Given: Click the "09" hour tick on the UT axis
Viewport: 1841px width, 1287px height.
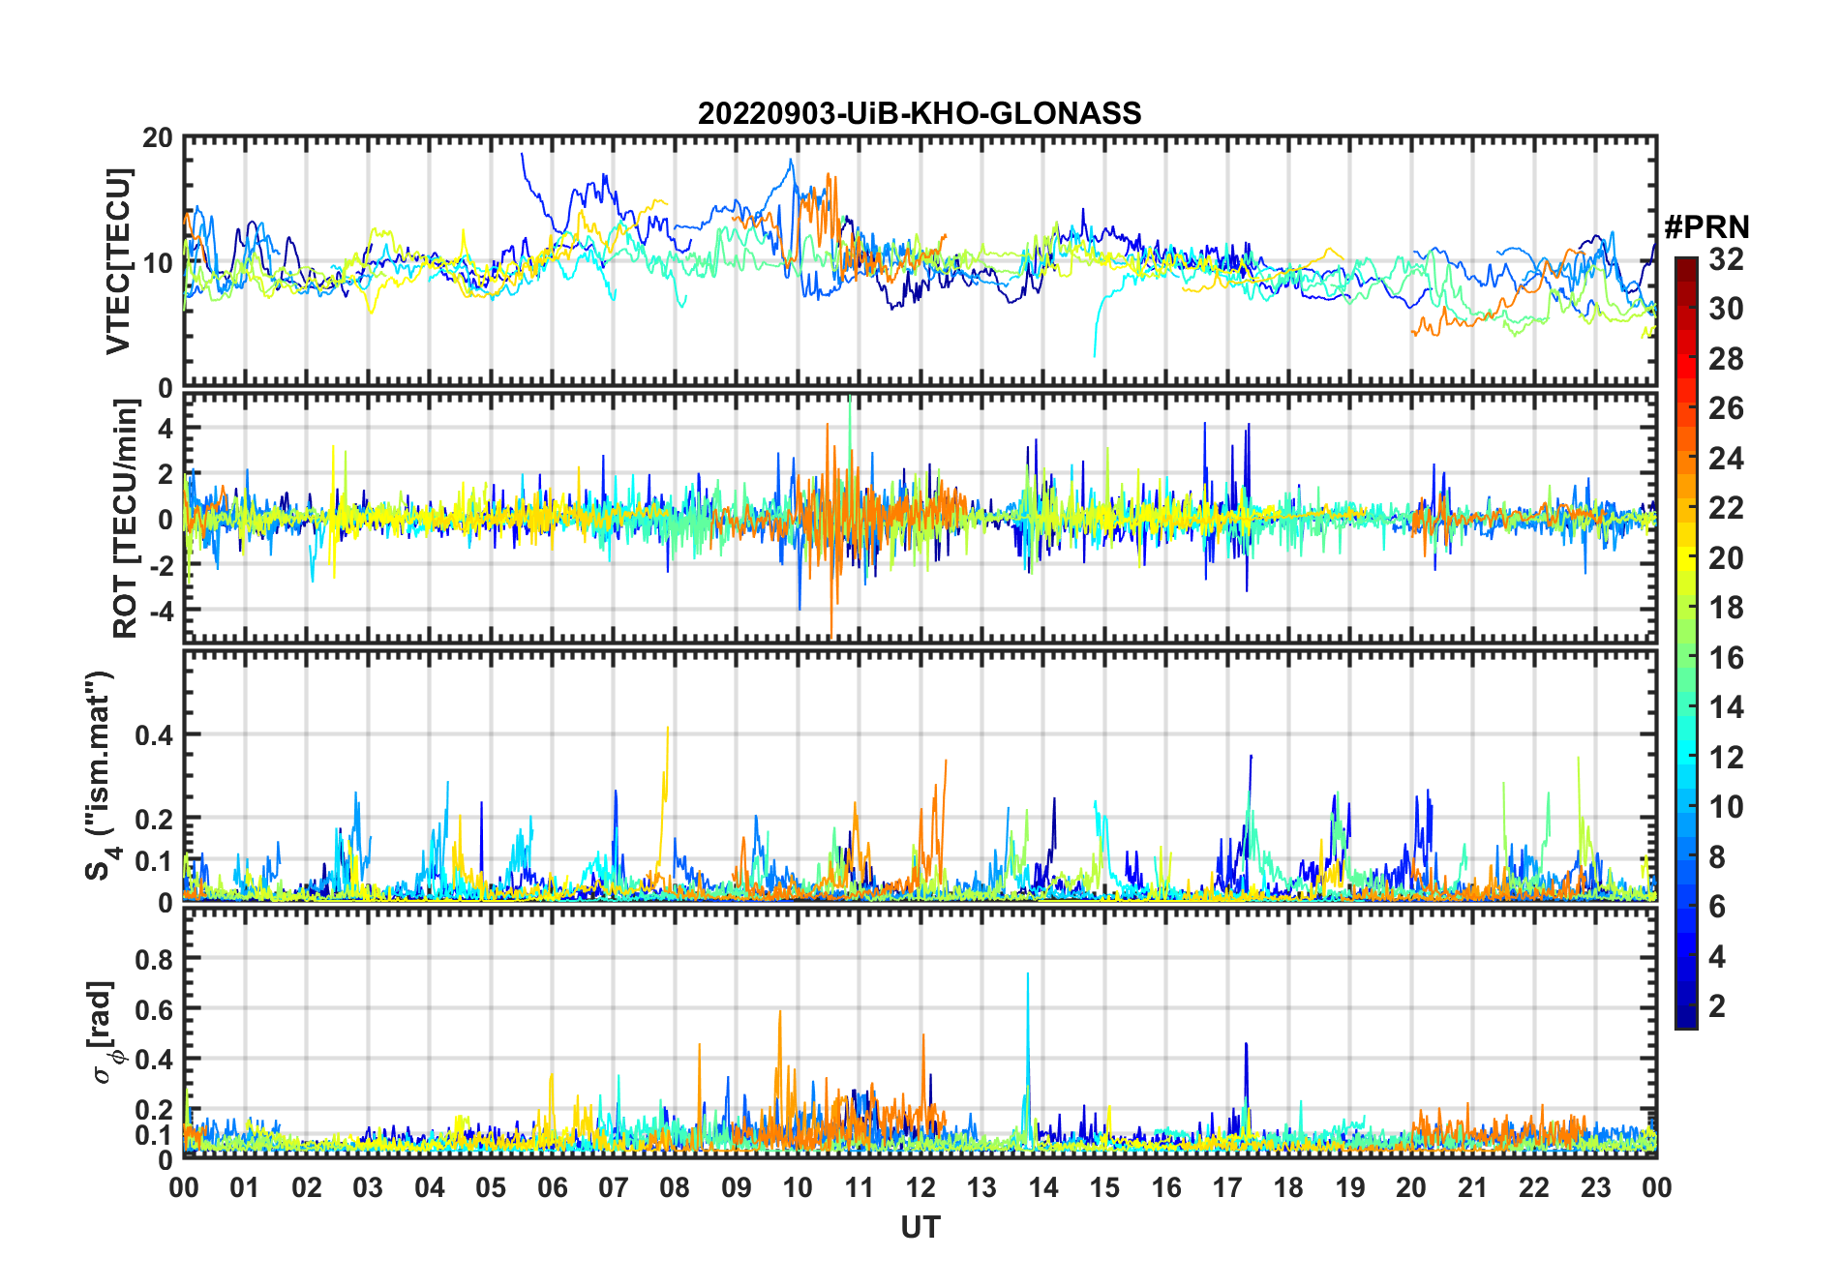Looking at the screenshot, I should [737, 1188].
